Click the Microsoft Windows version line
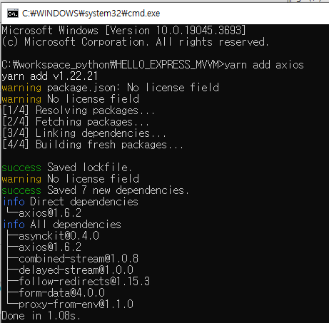 (123, 31)
